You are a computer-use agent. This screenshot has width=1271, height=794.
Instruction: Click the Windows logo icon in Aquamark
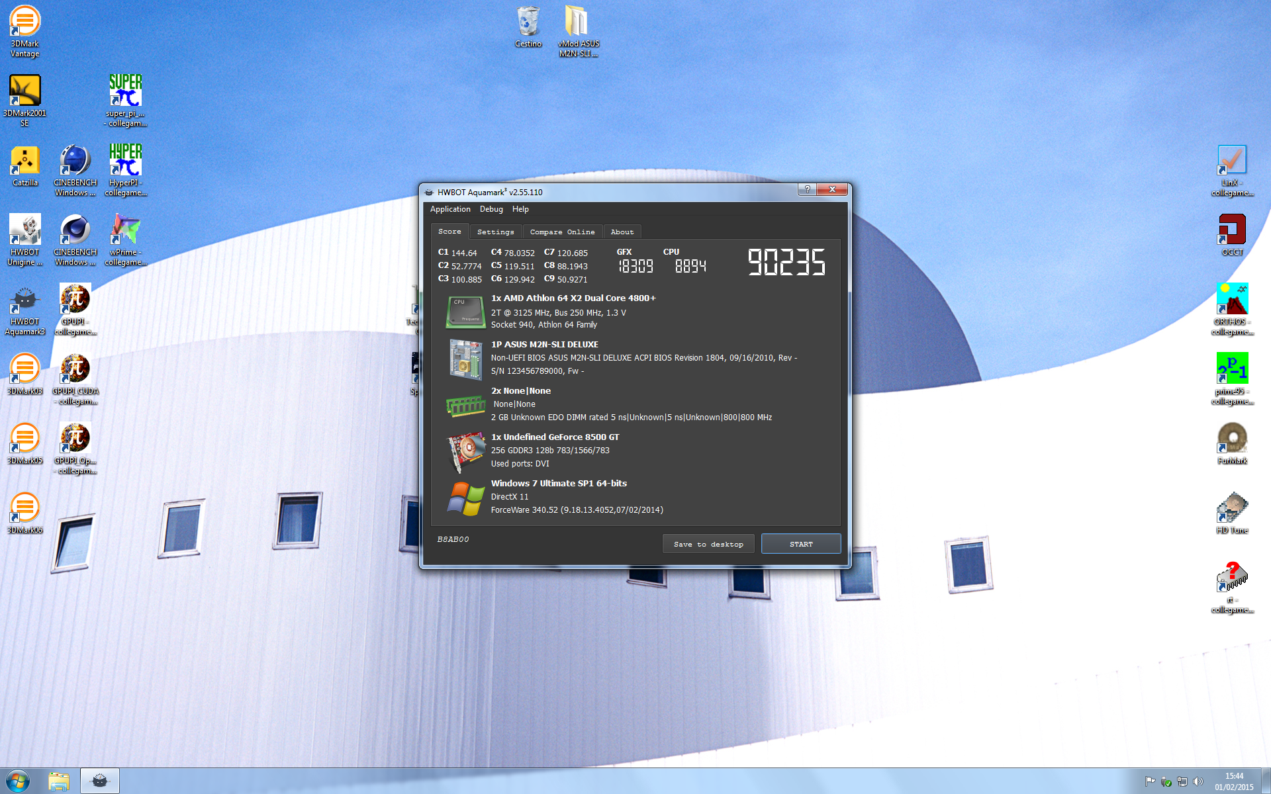pos(465,498)
